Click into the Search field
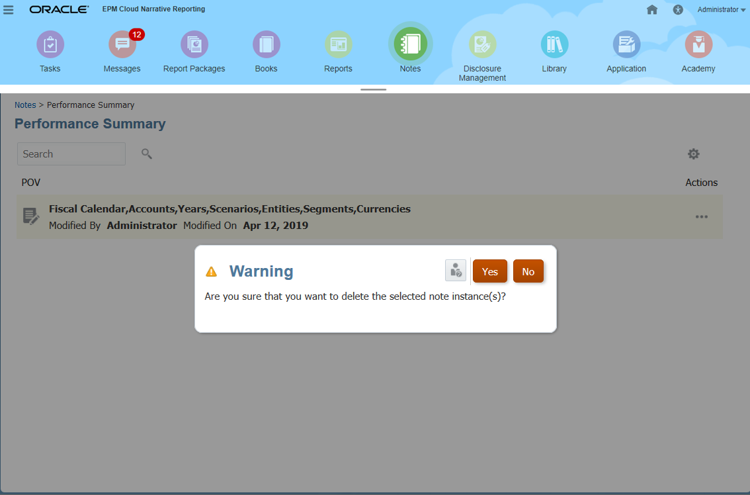The image size is (750, 495). point(71,154)
